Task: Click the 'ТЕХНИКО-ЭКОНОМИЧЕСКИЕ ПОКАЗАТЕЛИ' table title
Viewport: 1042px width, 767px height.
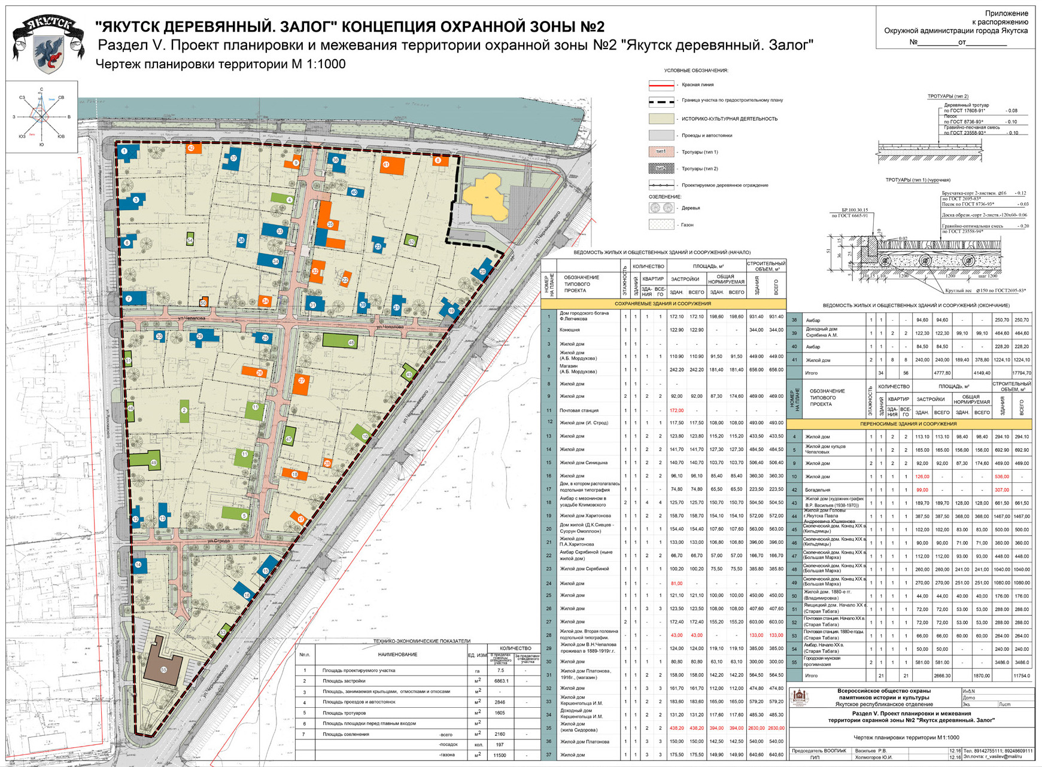Action: (422, 641)
